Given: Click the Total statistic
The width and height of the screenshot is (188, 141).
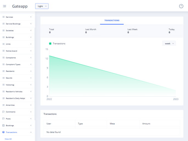Looking at the screenshot, I should [51, 31].
